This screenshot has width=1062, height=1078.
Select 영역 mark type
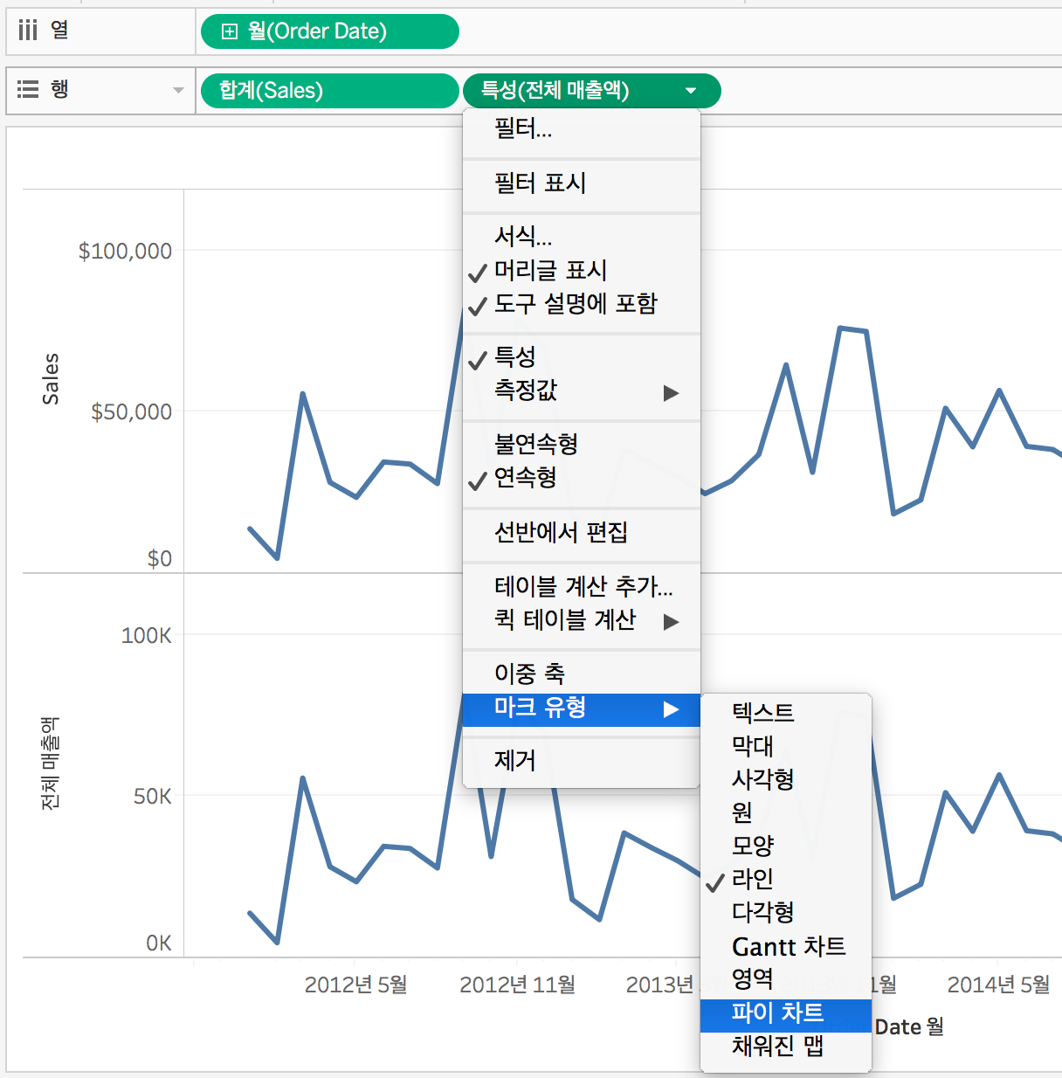click(x=786, y=978)
